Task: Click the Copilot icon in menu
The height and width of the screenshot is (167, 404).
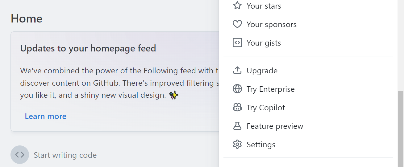Action: [237, 108]
